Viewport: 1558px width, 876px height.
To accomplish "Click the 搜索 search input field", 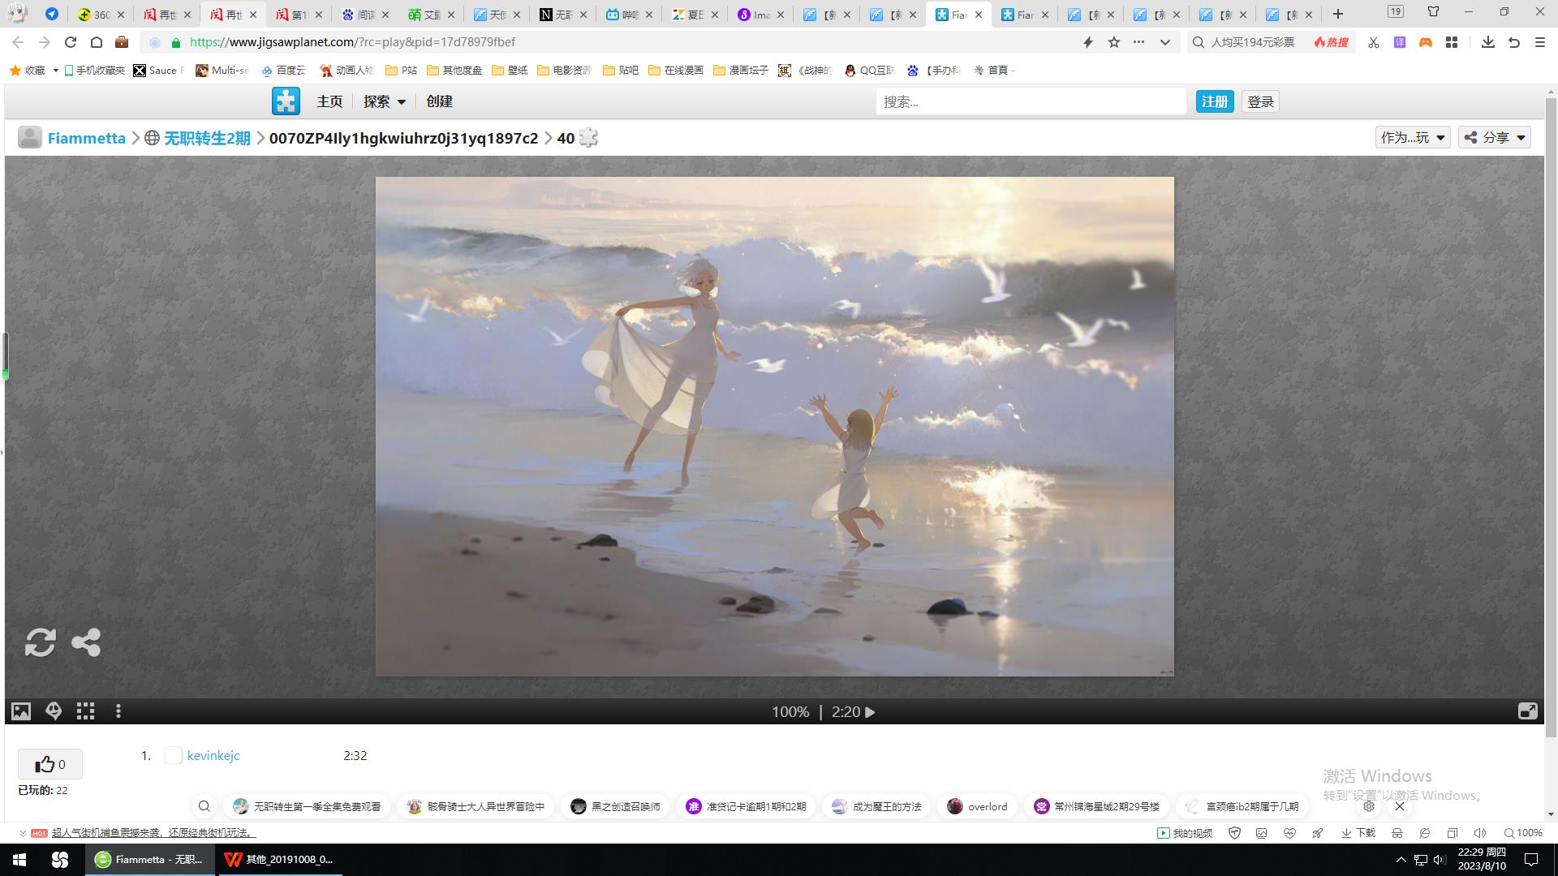I will pos(1031,101).
